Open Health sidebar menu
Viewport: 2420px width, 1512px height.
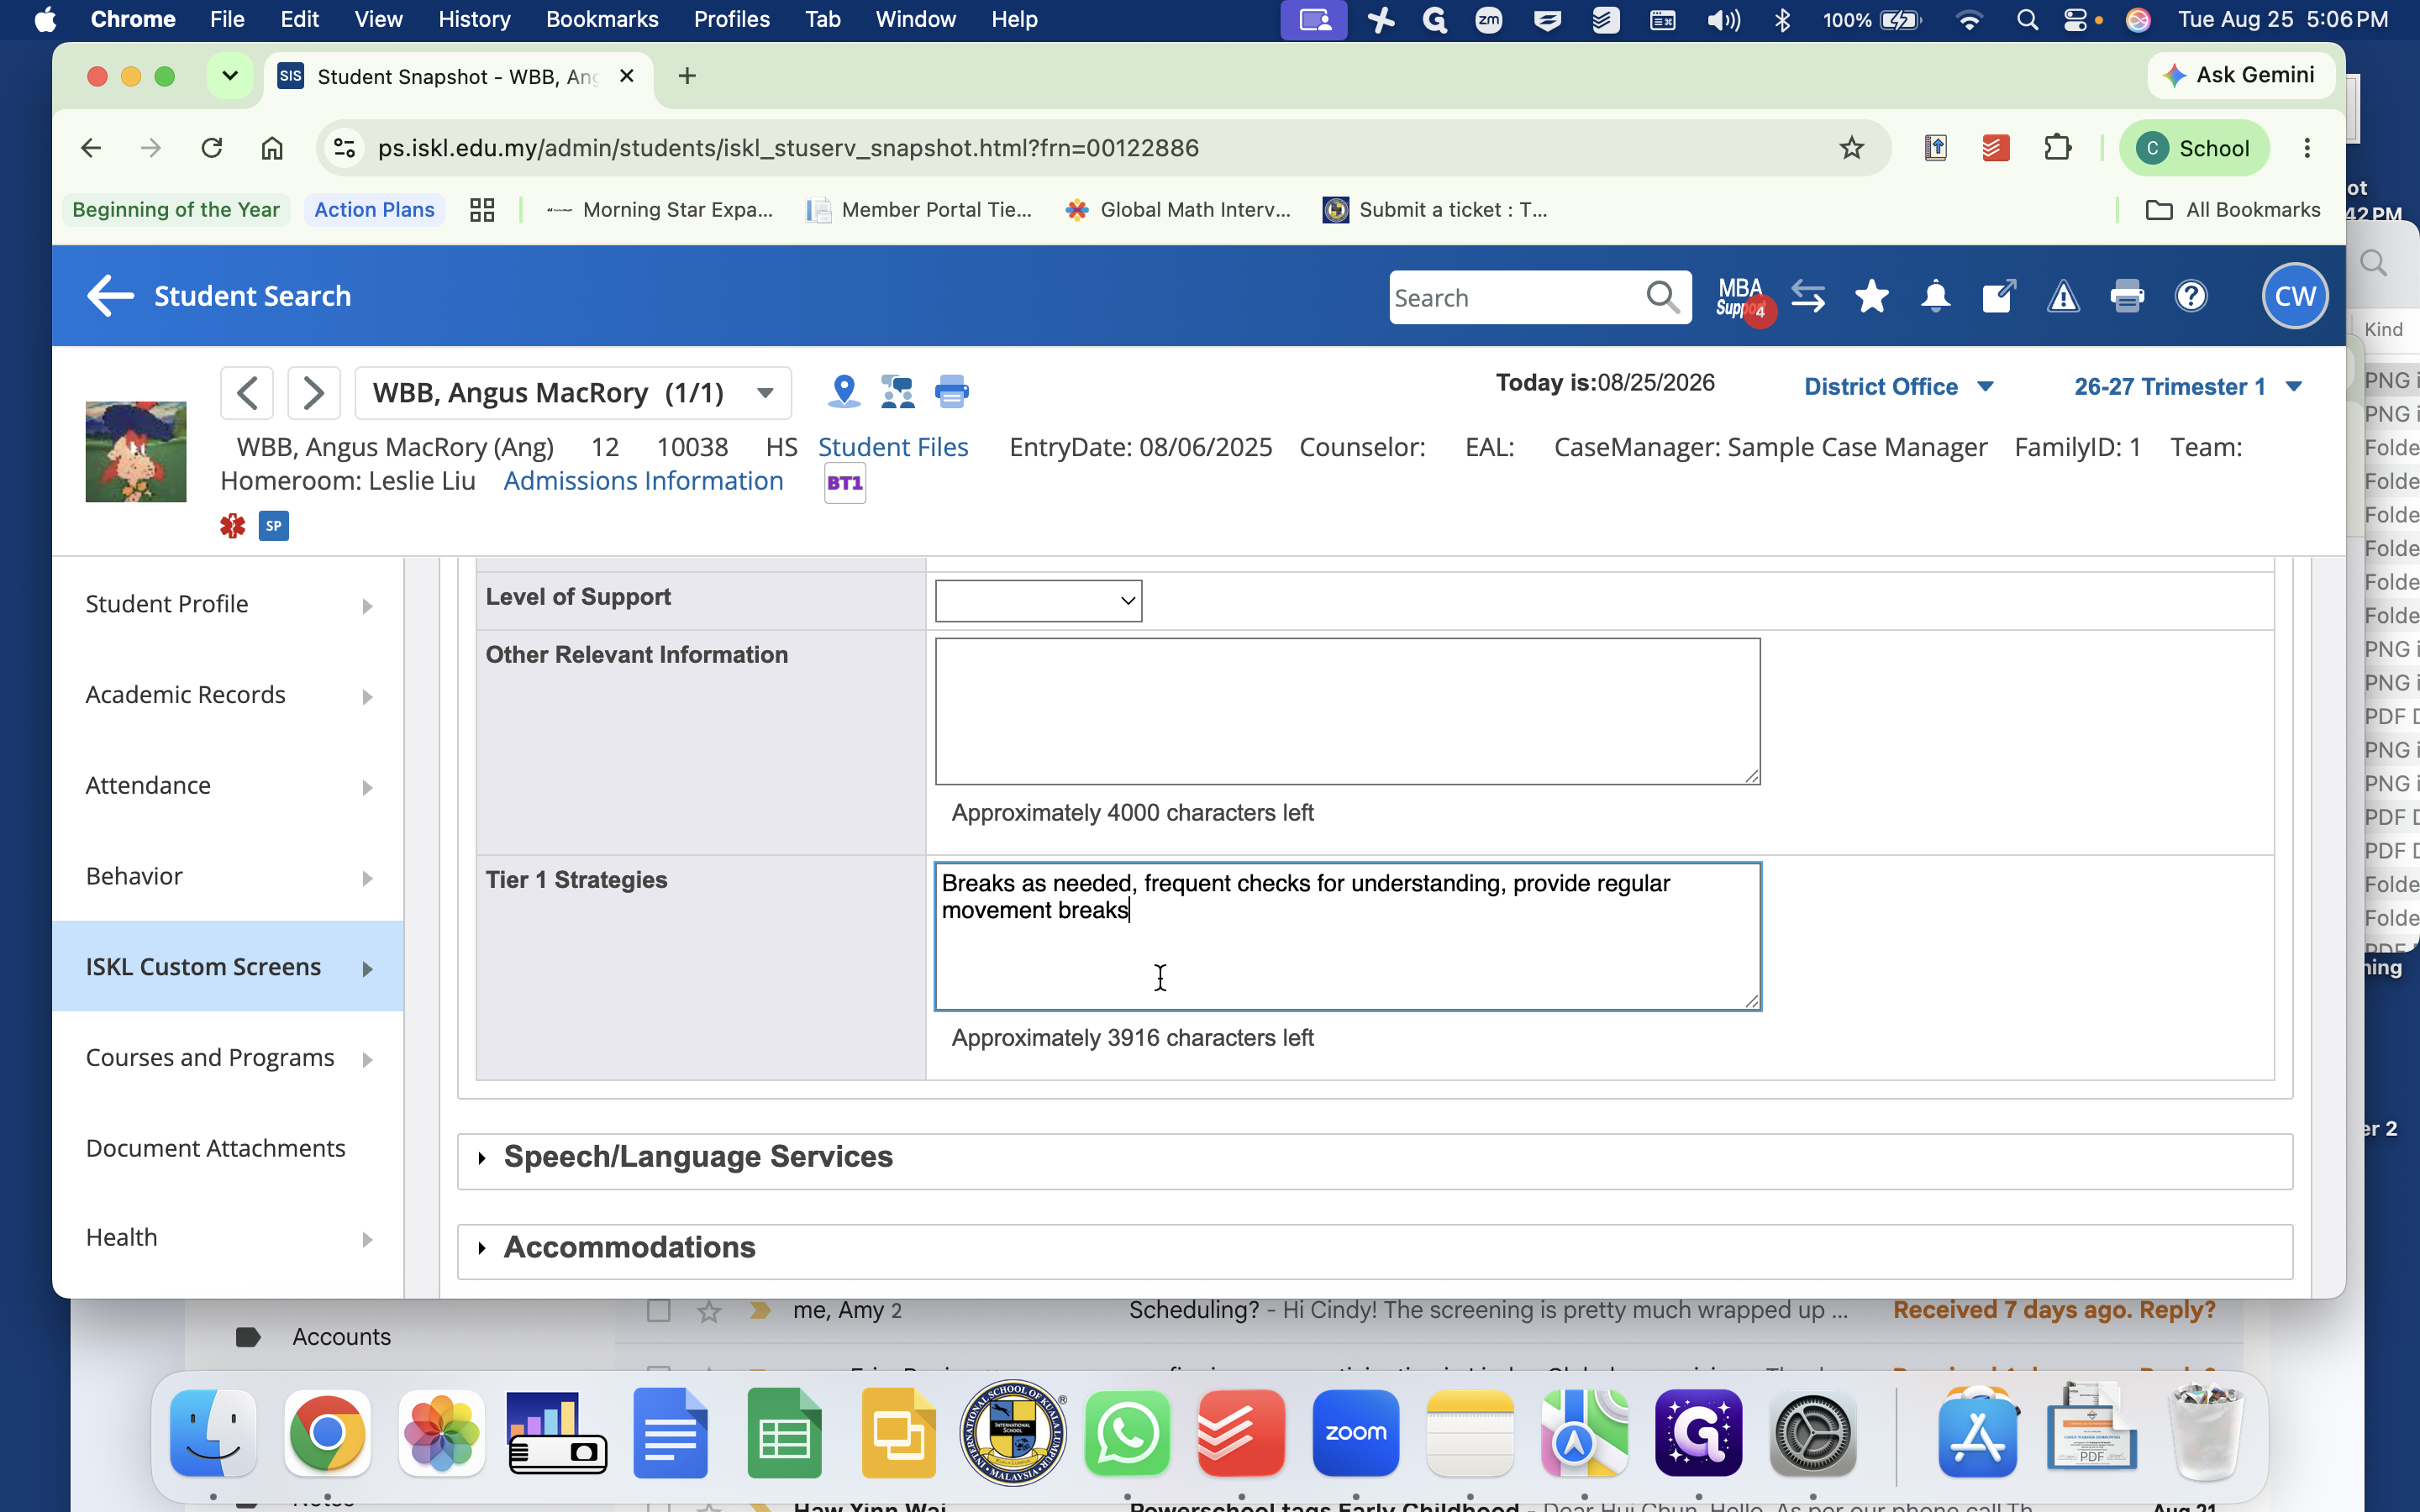coord(228,1238)
